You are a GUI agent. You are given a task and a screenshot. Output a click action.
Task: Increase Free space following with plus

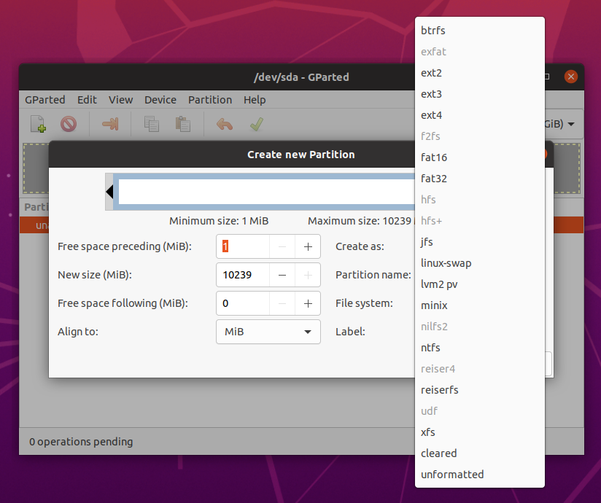(x=308, y=303)
